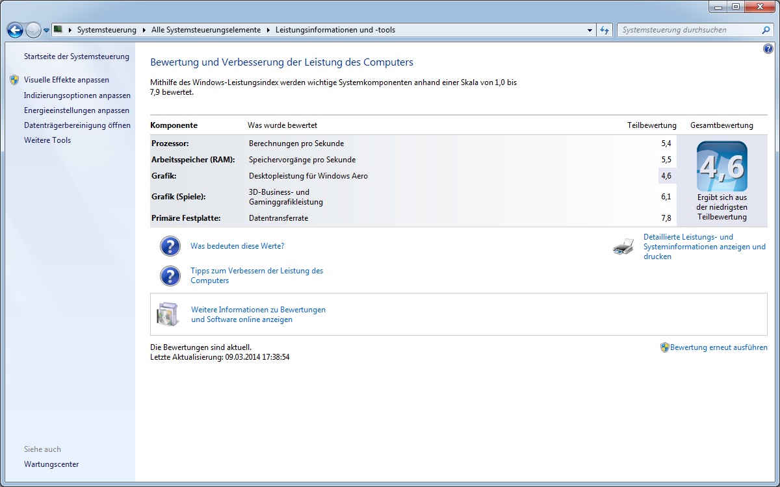Click the magnifier search icon
Image resolution: width=780 pixels, height=487 pixels.
[766, 30]
